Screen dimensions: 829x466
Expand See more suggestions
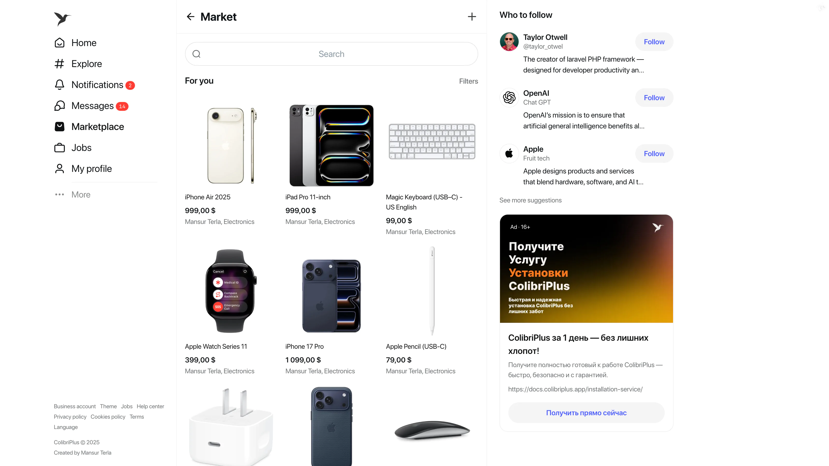[530, 200]
